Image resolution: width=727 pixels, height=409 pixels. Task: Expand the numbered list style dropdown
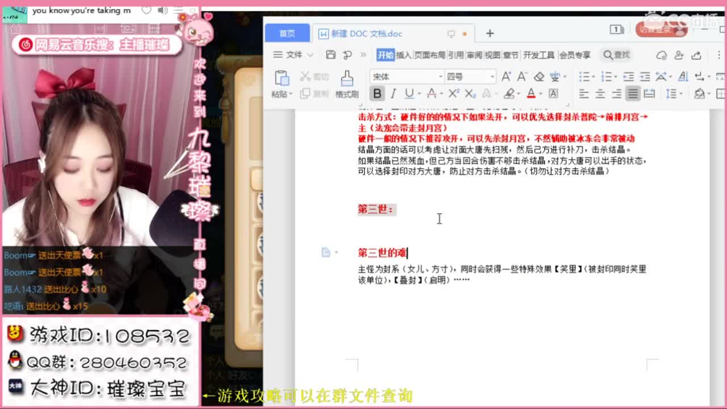pos(615,76)
